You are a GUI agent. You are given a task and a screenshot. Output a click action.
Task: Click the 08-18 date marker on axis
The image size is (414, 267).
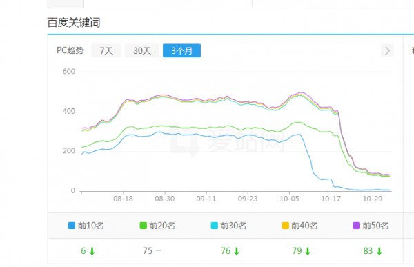coord(123,199)
